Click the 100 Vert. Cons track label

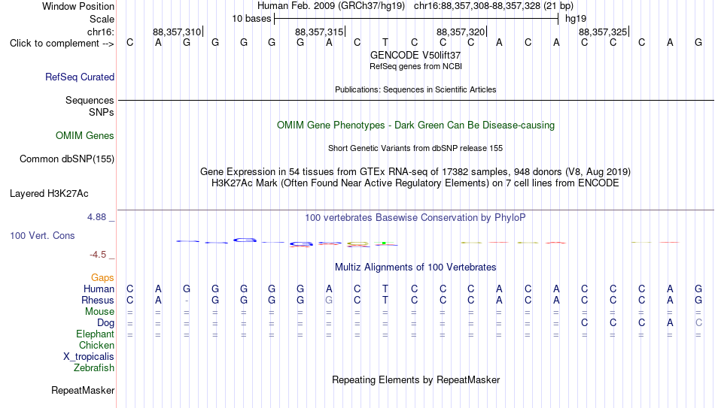coord(42,235)
